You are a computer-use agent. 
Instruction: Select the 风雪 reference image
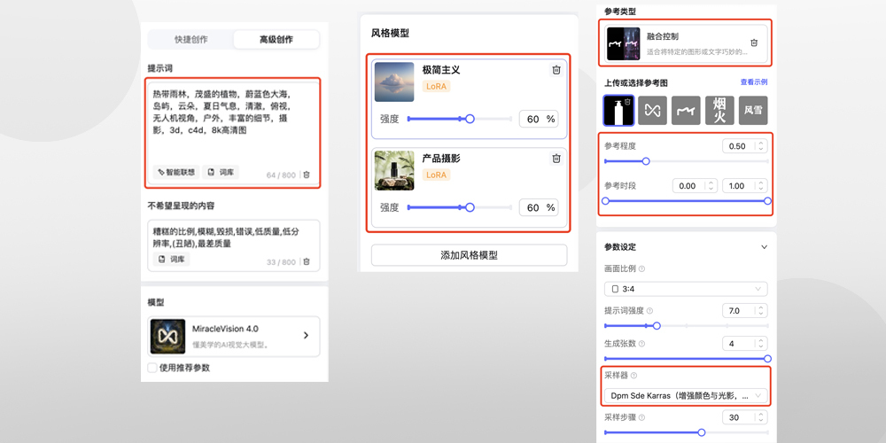pos(753,110)
